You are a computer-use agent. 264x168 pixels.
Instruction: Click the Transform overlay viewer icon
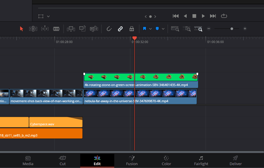(x=41, y=16)
